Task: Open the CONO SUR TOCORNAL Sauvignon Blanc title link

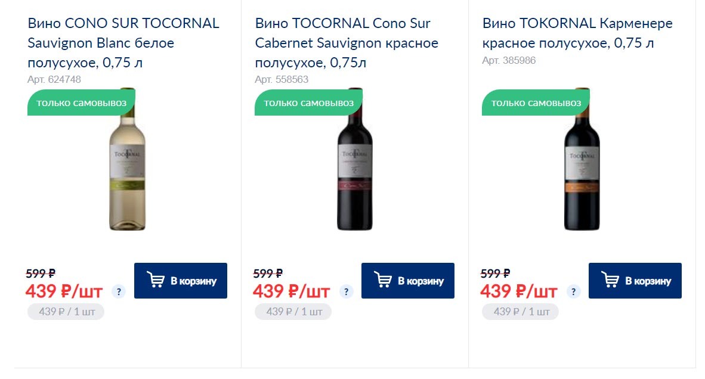Action: [123, 43]
